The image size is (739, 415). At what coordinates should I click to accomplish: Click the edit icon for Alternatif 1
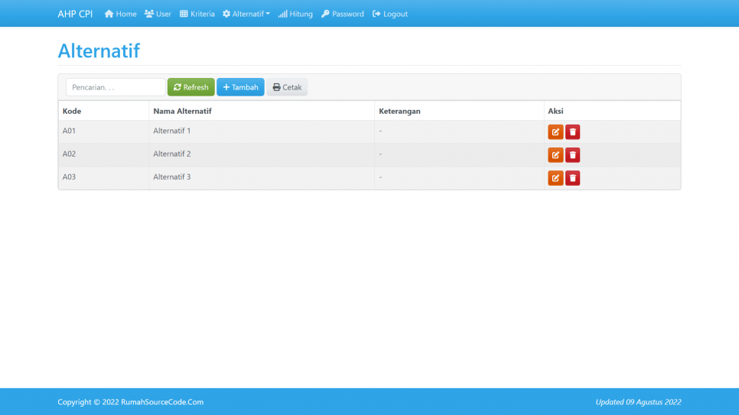(555, 132)
